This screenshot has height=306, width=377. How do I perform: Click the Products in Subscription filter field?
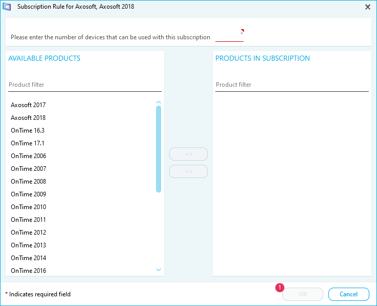(x=292, y=85)
